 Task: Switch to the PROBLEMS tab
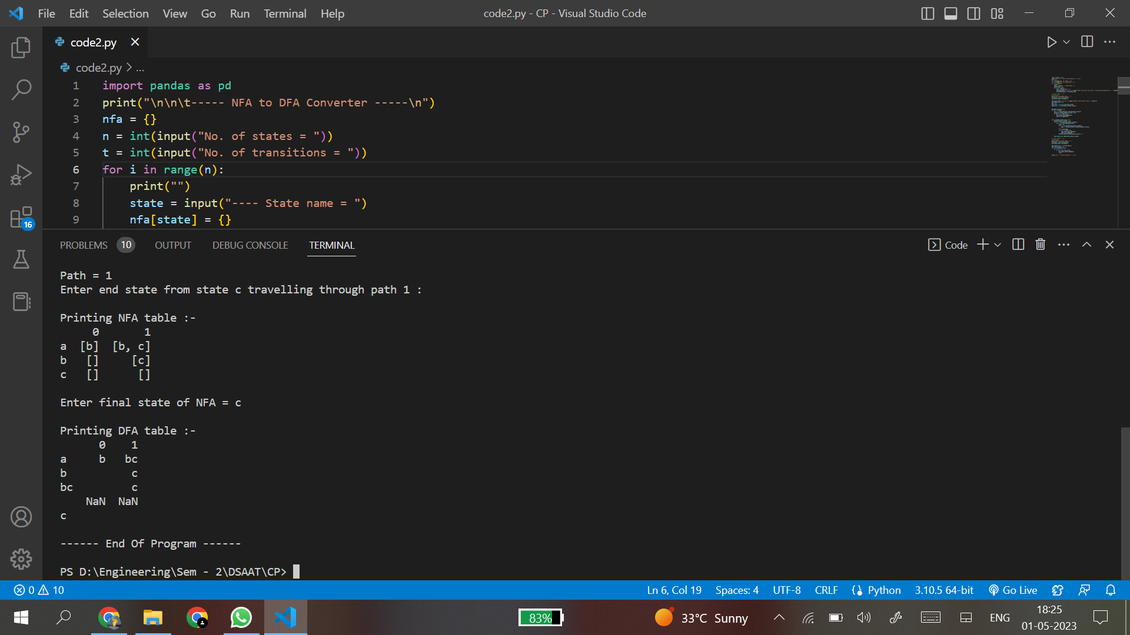tap(84, 245)
